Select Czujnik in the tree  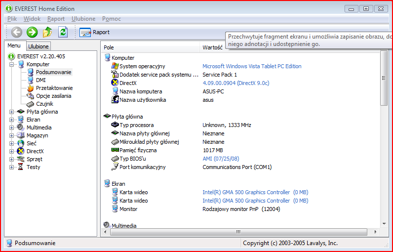click(44, 104)
